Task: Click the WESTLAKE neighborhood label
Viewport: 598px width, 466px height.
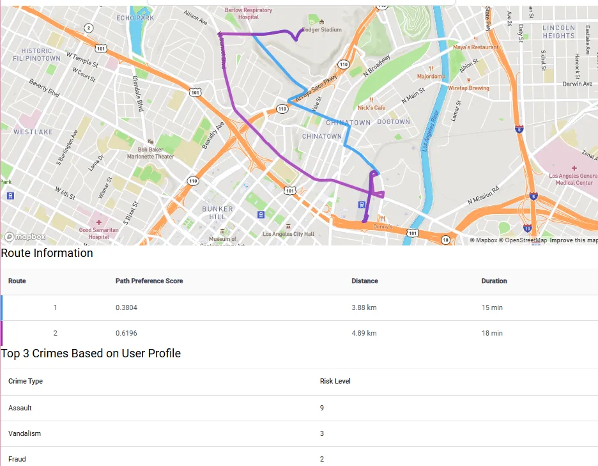Action: pos(33,132)
